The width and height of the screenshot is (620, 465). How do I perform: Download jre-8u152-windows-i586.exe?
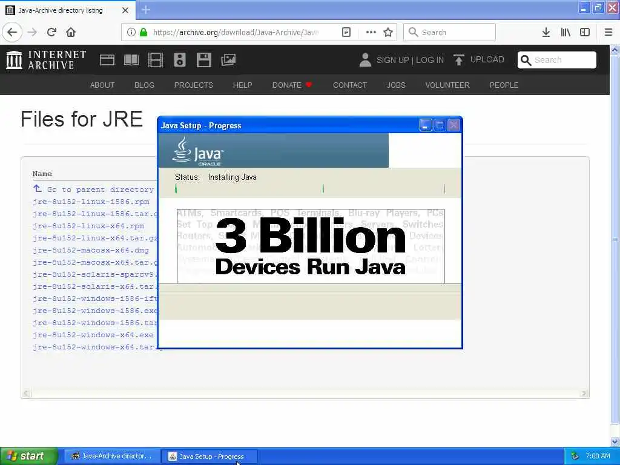pos(95,311)
